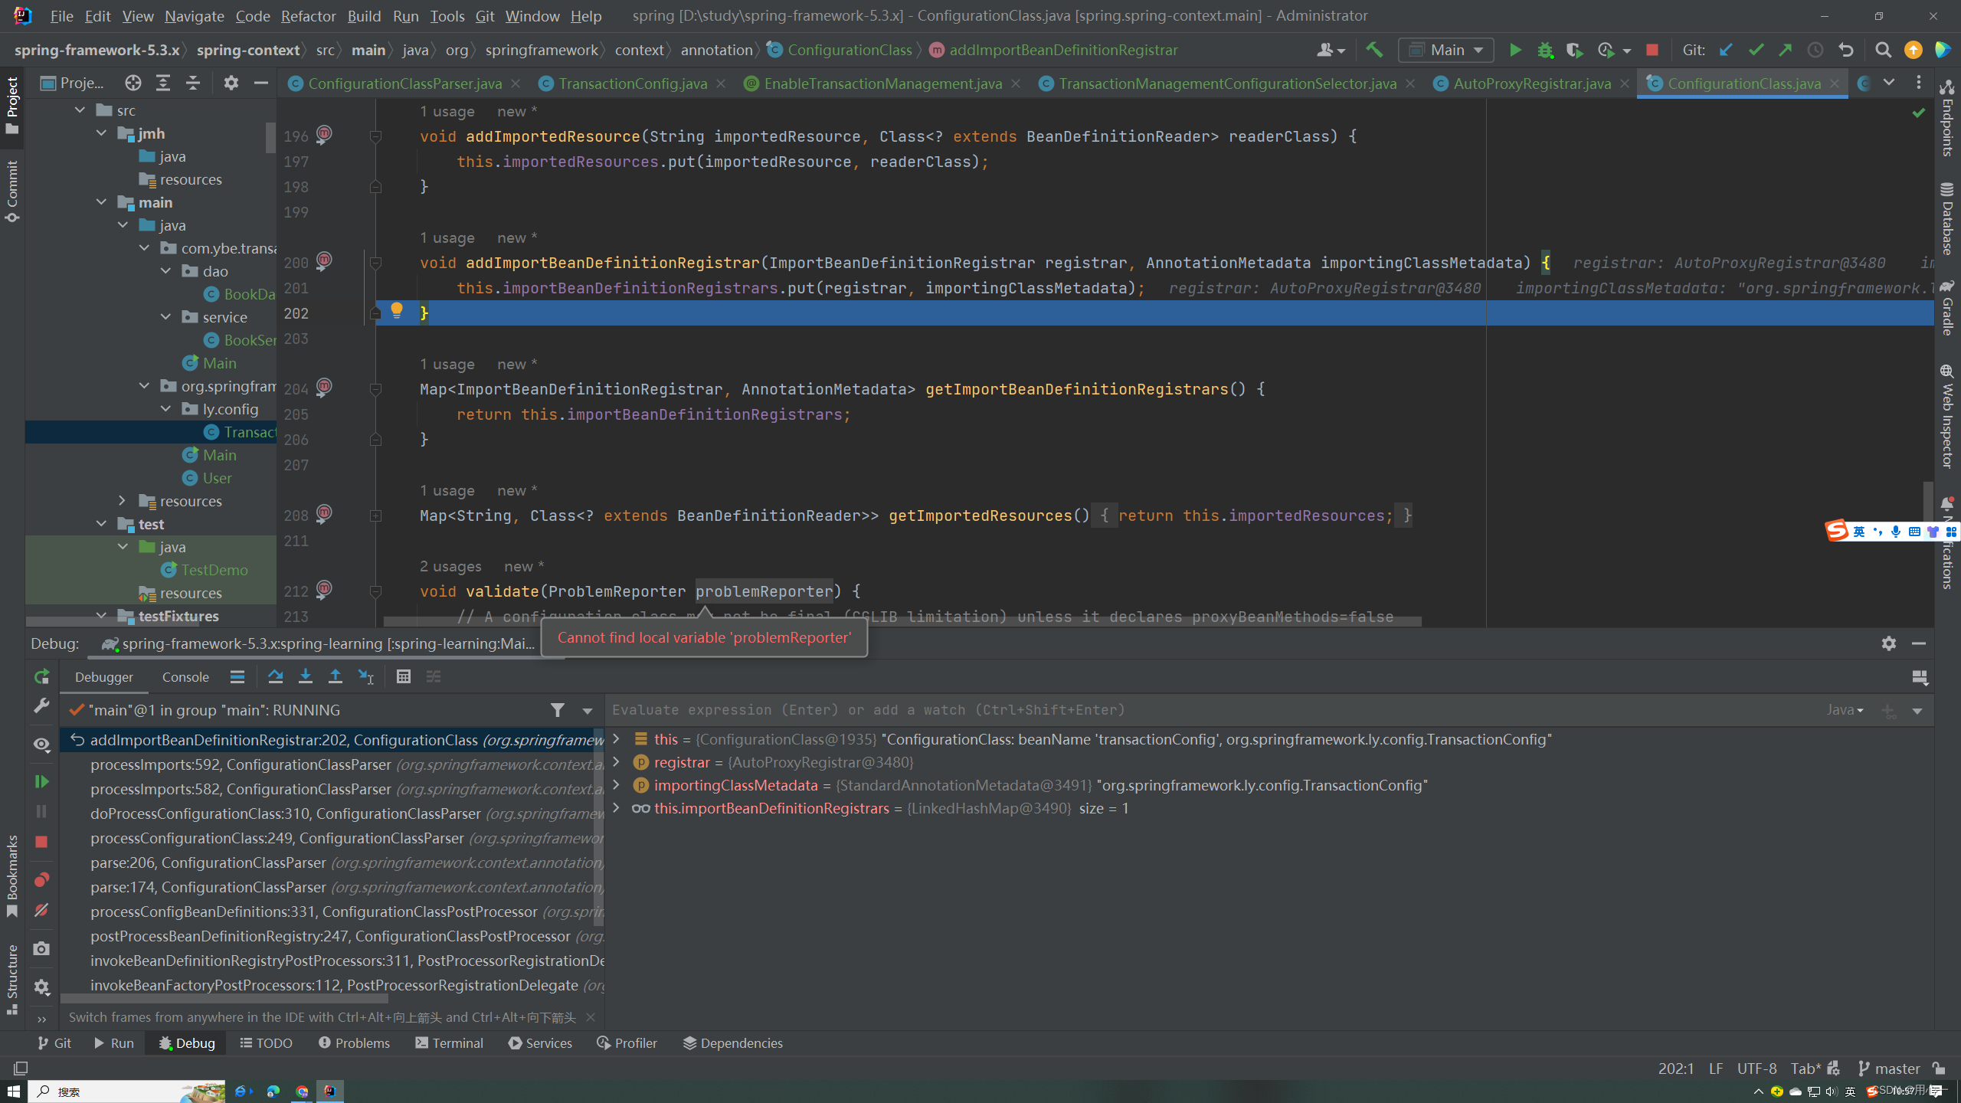Show hidden editor tabs dropdown
Screen dimensions: 1961x1103
pos(1889,83)
